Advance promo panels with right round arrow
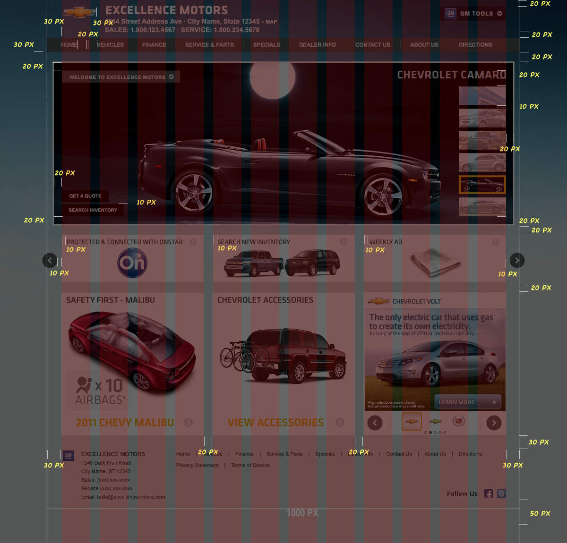Image resolution: width=567 pixels, height=543 pixels. 517,260
